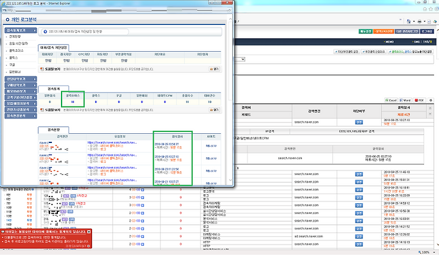Expand 구매내역보기 in the popup side menu
Image resolution: width=439 pixels, height=255 pixels.
click(x=21, y=85)
